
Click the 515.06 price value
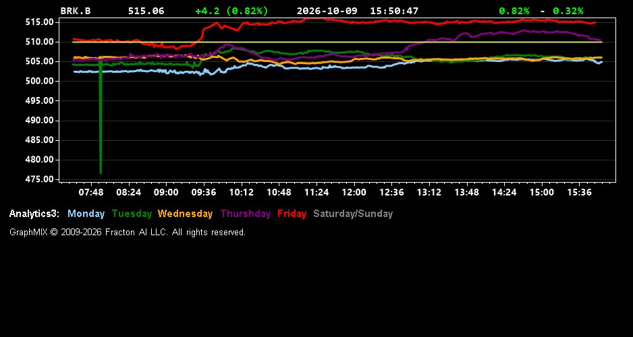(146, 11)
